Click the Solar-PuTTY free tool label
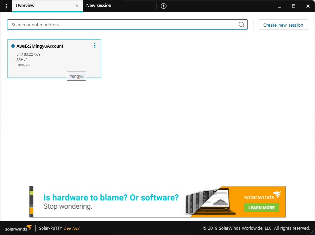Screen dimensions: 315x235 (59, 228)
